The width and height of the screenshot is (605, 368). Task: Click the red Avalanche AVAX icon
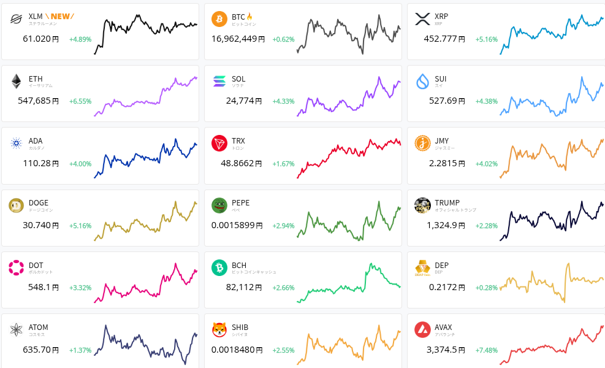[x=422, y=330]
